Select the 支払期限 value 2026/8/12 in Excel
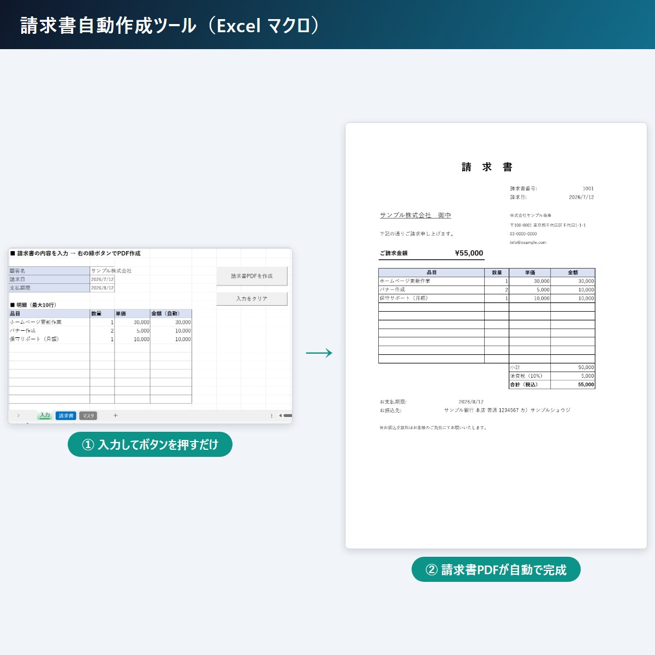655x655 pixels. tap(102, 288)
